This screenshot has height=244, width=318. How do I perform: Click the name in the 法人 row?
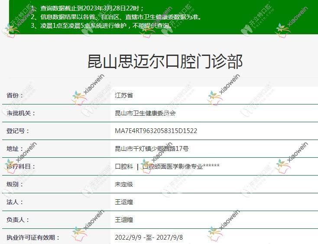point(124,202)
